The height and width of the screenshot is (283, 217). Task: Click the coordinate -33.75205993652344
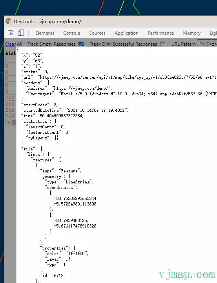coord(76,198)
